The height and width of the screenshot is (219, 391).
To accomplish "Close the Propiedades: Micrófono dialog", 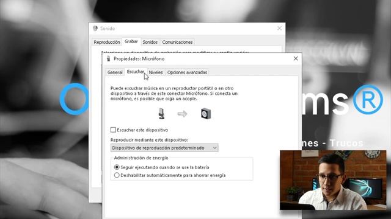I will coord(296,58).
